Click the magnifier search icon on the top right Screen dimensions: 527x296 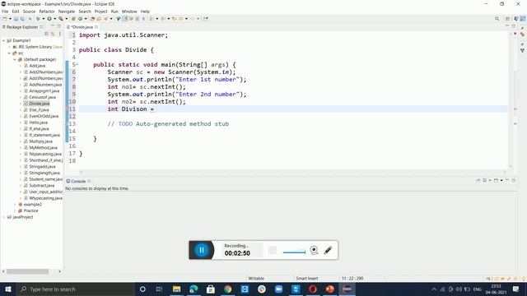point(497,19)
